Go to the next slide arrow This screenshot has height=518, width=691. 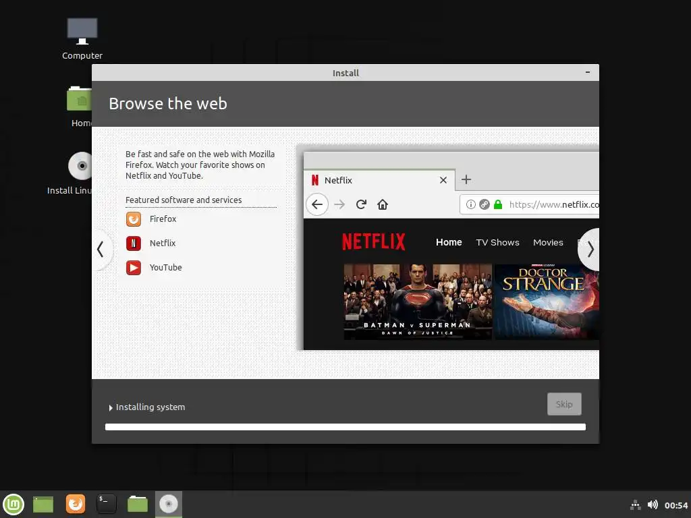click(x=590, y=250)
